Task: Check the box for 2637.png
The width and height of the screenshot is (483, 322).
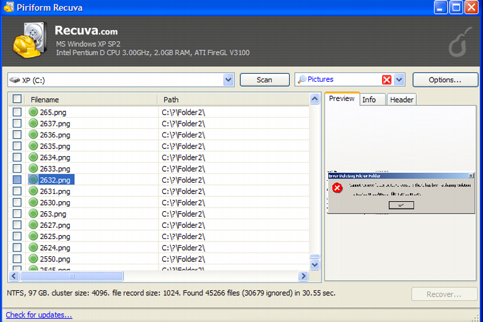Action: [x=17, y=123]
